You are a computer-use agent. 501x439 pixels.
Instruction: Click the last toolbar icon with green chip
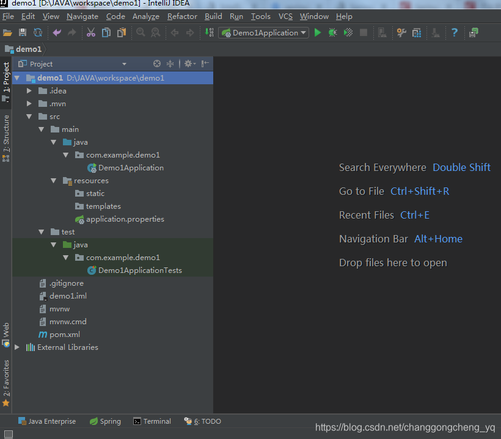(x=474, y=32)
